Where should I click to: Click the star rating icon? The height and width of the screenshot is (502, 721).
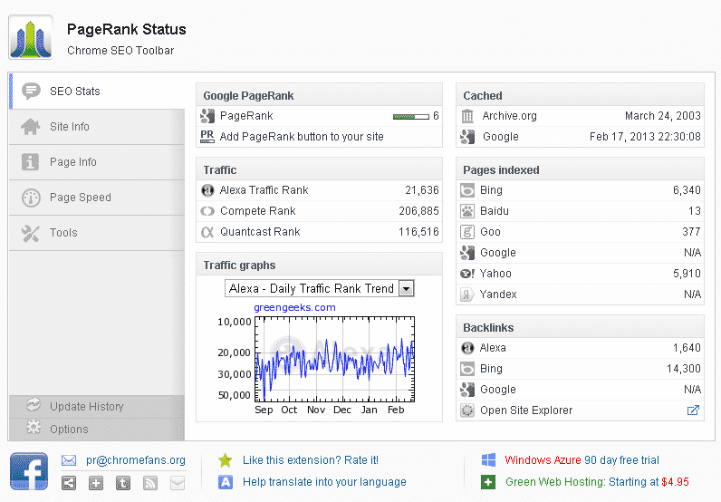(226, 460)
